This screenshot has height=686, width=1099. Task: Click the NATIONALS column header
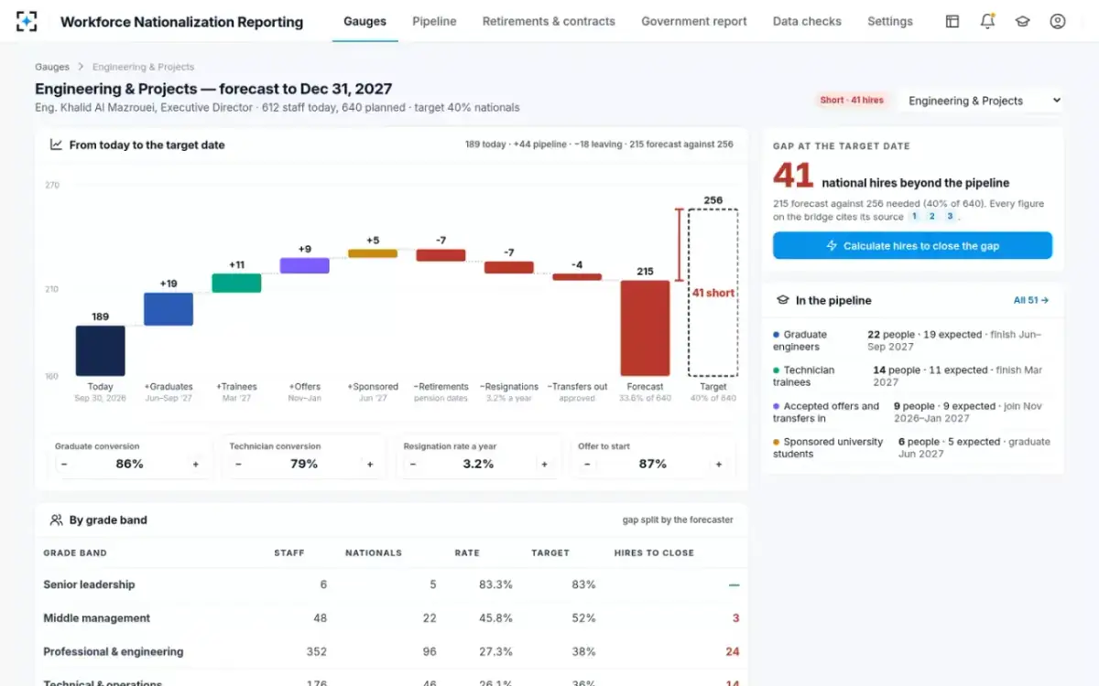pos(374,552)
